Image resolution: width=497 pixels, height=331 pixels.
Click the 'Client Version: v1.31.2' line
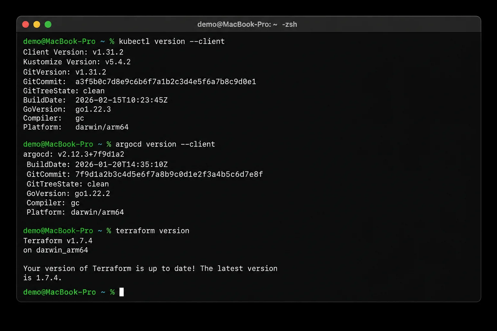click(x=73, y=52)
